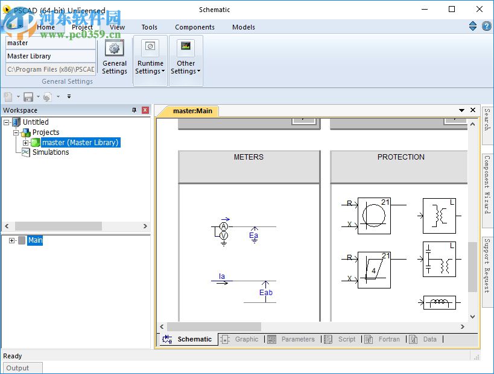The height and width of the screenshot is (374, 494).
Task: Open the Component Wizard side panel
Action: coord(487,184)
